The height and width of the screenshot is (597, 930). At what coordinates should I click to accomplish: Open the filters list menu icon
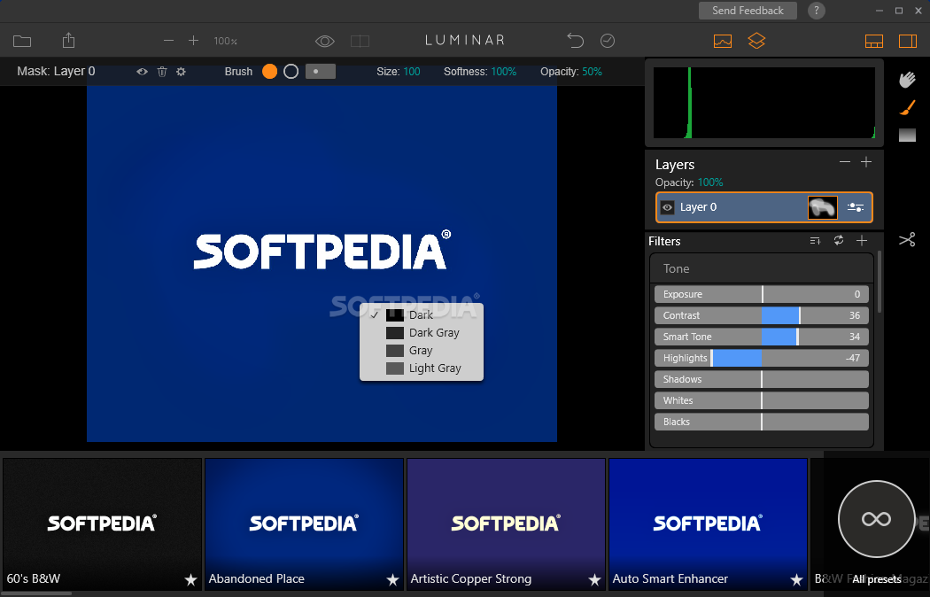tap(815, 241)
